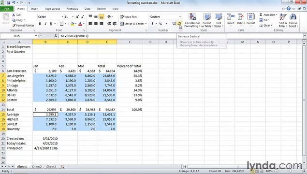
Task: Toggle Italic formatting
Action: 45,24
